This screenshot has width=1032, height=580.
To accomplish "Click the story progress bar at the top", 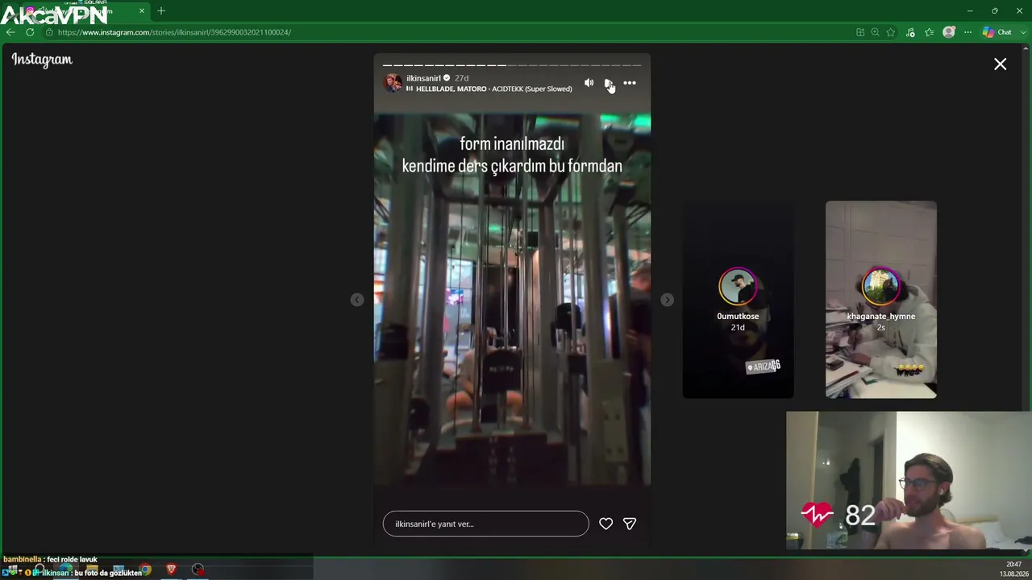I will 512,65.
